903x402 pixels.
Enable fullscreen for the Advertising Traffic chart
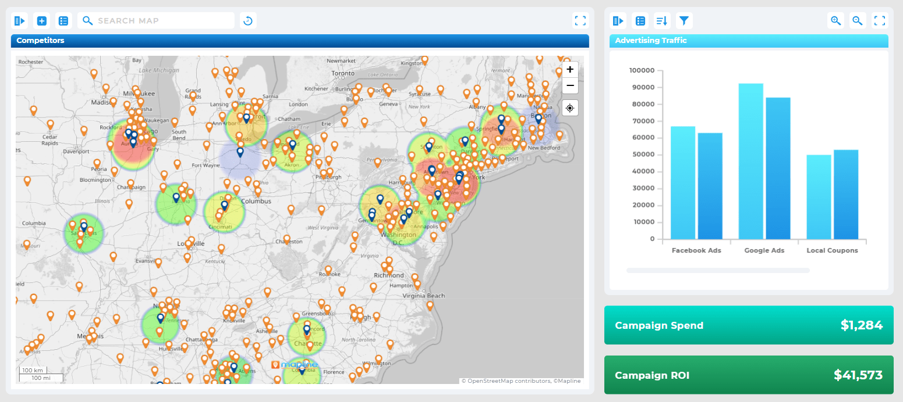tap(880, 20)
